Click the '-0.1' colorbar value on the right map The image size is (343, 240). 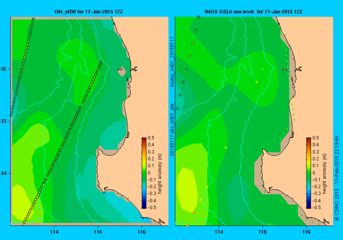pos(317,180)
